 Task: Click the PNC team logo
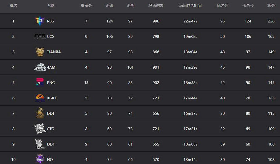40,82
